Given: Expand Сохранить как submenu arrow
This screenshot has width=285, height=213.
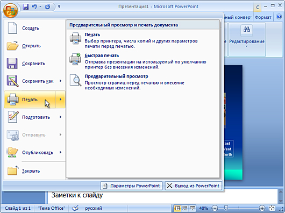Looking at the screenshot, I should [61, 81].
